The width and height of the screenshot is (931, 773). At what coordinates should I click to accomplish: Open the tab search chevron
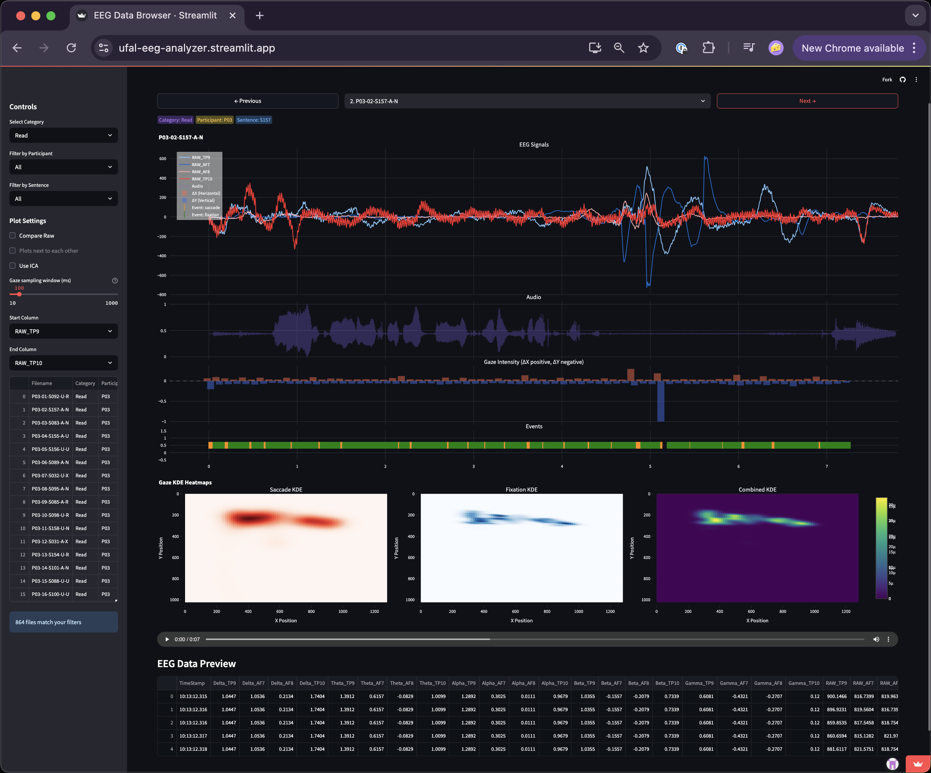(x=915, y=15)
